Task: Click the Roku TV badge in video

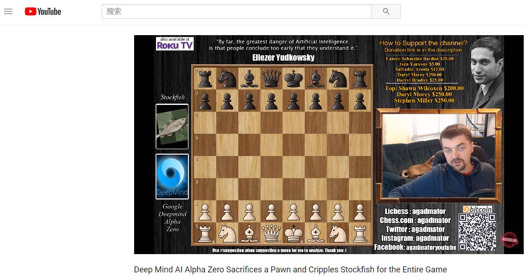Action: pos(175,44)
